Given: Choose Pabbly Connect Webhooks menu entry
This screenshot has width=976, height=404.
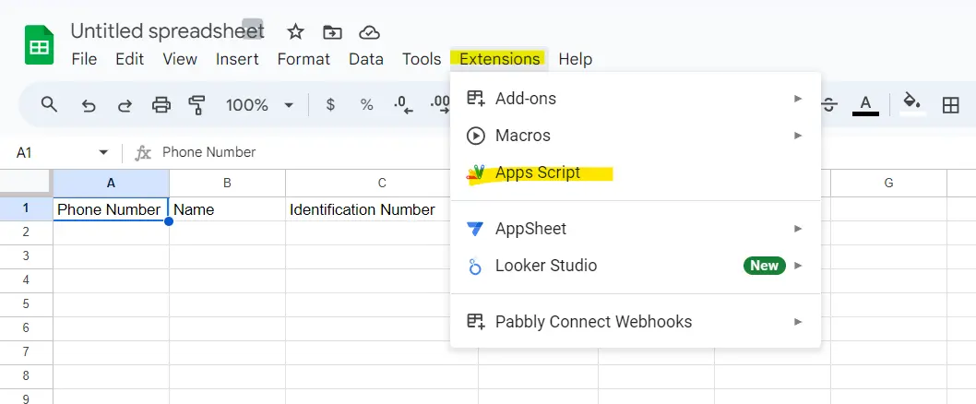Looking at the screenshot, I should [x=593, y=322].
